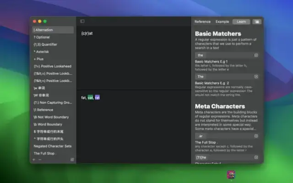Click the grid icon below the sidebar list

click(x=72, y=160)
